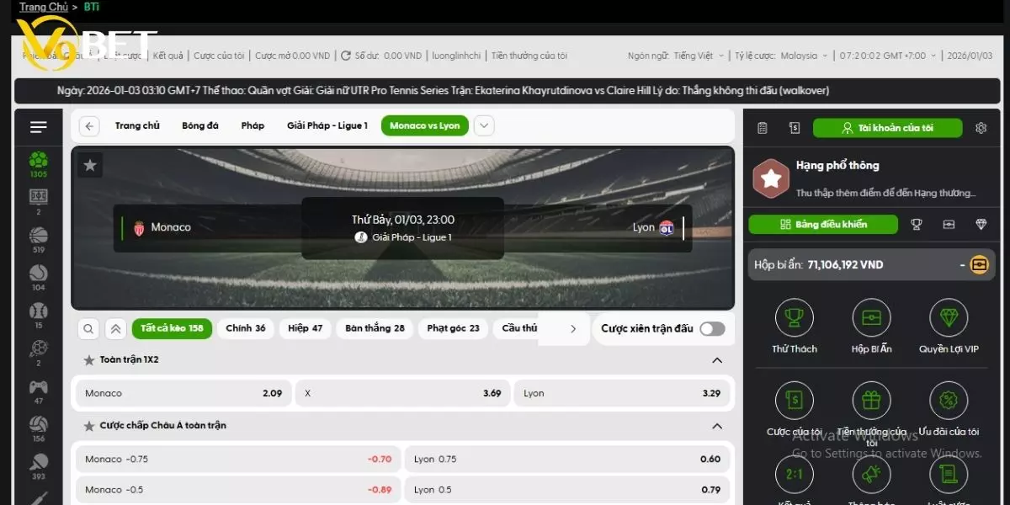Pin the Toàn trận 1X2 market star
1010x505 pixels.
point(89,360)
